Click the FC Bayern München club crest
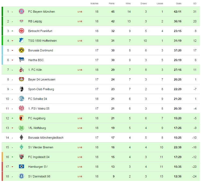The height and width of the screenshot is (182, 201). click(21, 12)
